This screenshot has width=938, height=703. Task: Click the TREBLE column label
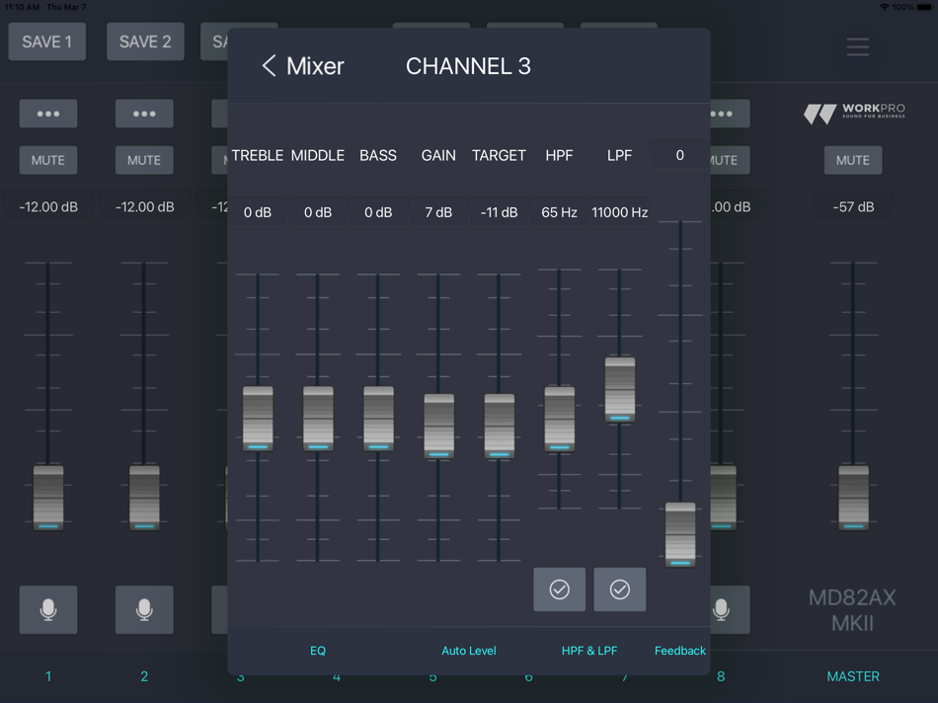coord(258,156)
